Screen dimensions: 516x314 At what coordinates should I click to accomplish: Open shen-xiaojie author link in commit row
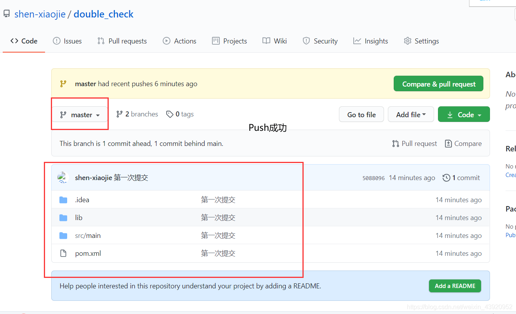(94, 178)
